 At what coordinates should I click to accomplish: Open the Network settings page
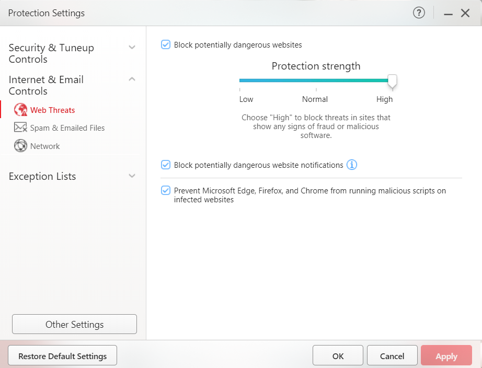[45, 146]
